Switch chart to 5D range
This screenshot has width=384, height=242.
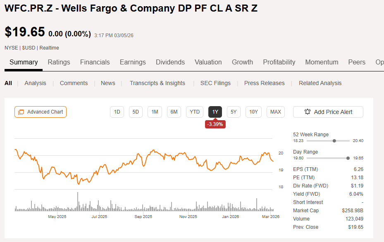pyautogui.click(x=136, y=112)
